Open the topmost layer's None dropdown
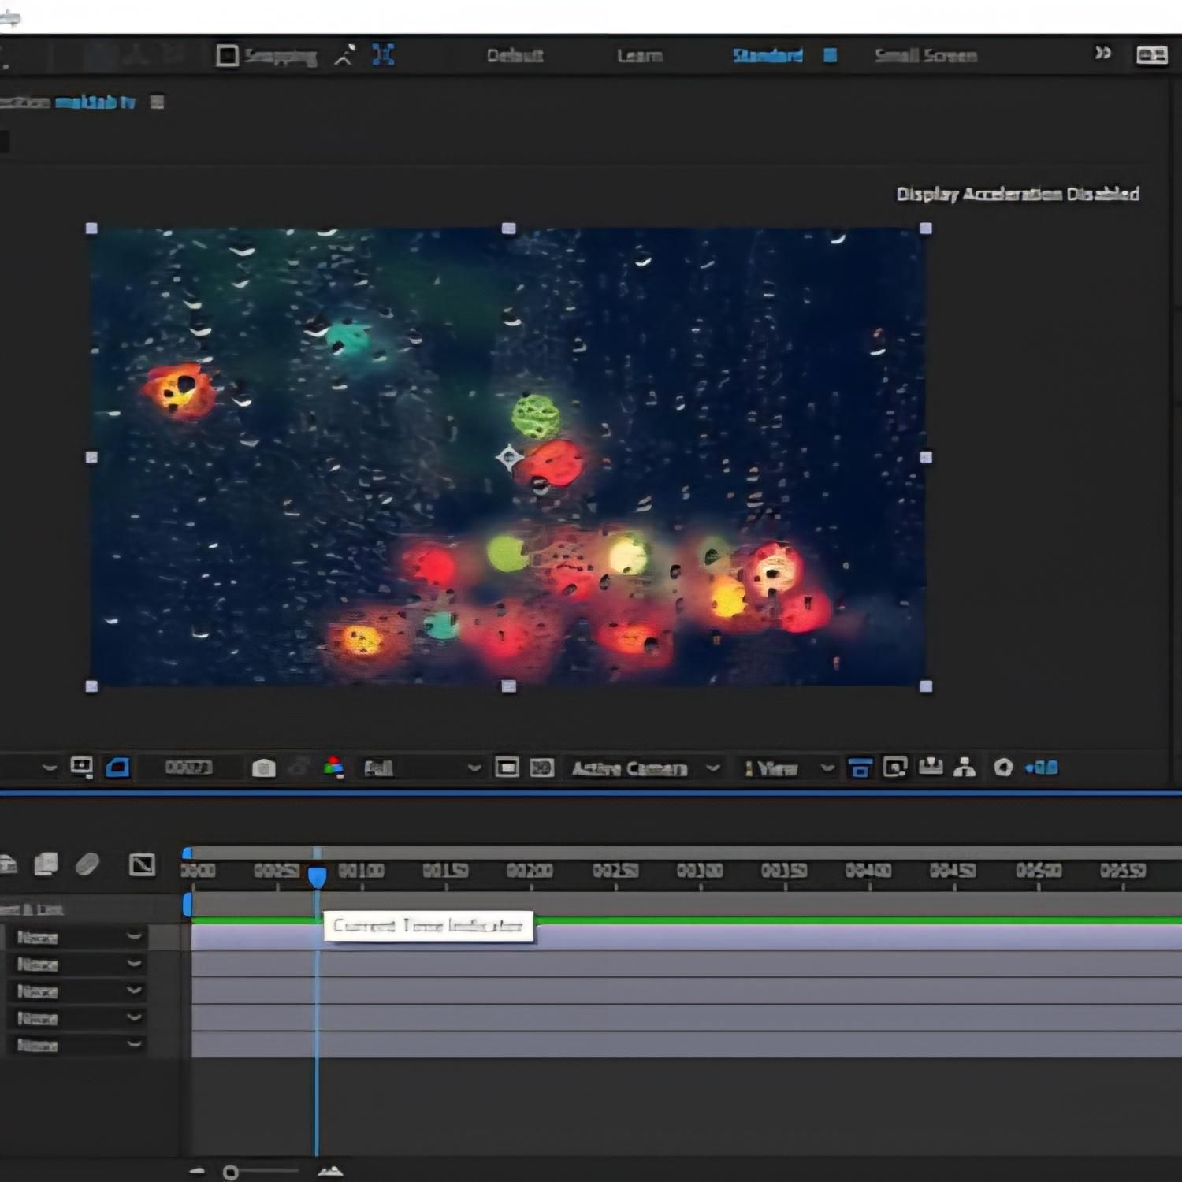The height and width of the screenshot is (1182, 1182). click(x=78, y=937)
